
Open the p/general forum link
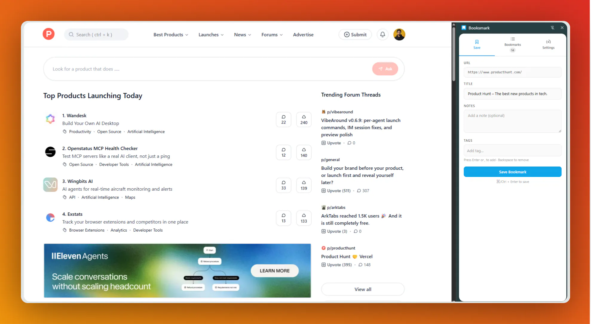coord(330,160)
